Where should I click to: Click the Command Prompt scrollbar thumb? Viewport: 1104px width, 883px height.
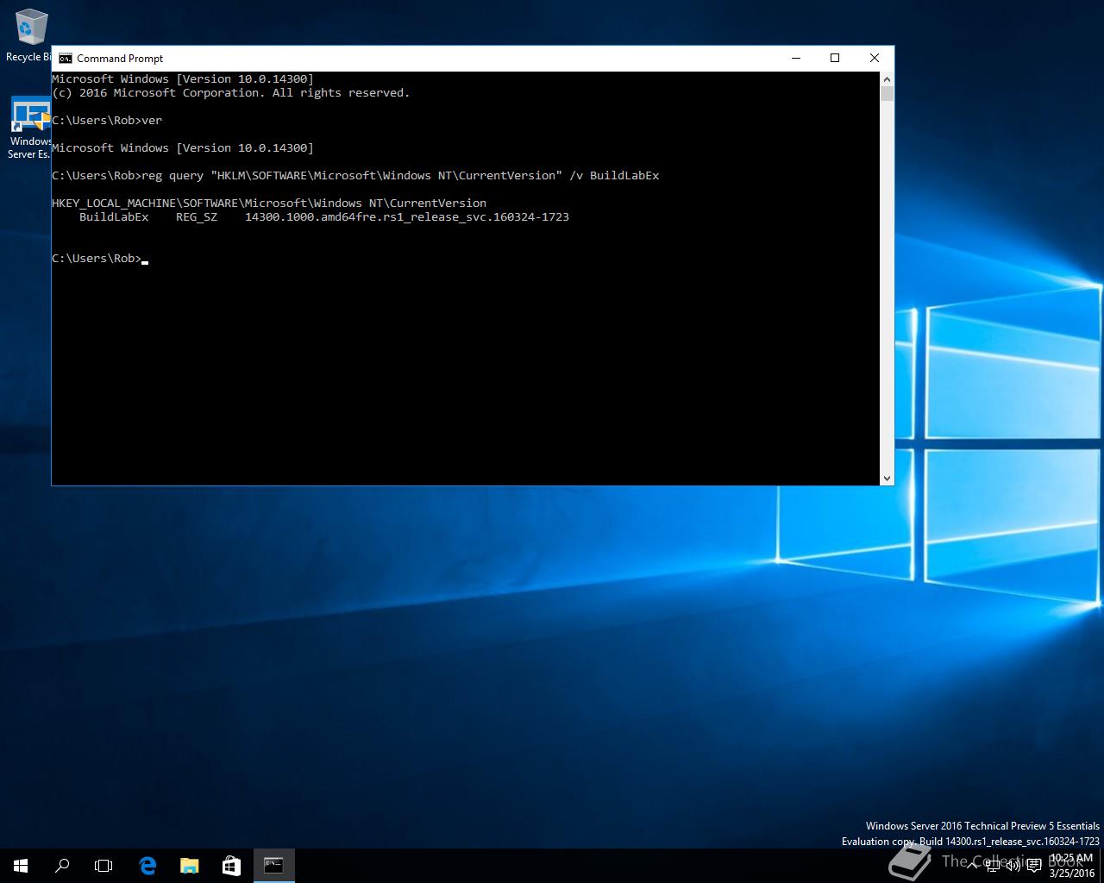(887, 93)
